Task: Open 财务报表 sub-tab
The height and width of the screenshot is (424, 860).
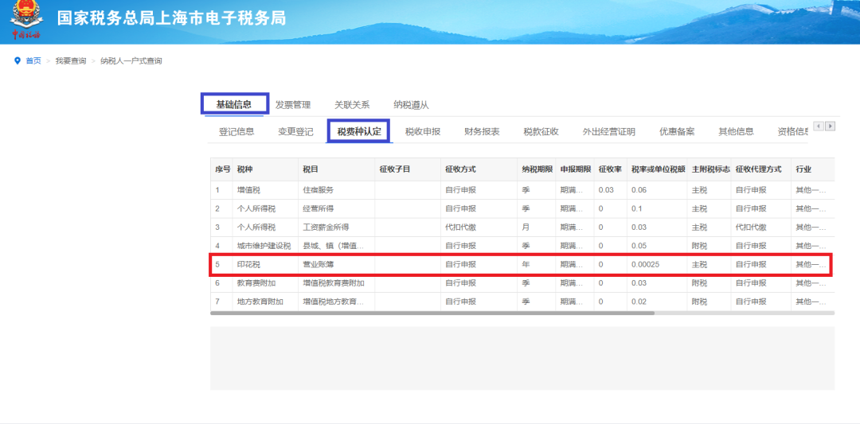Action: (482, 131)
